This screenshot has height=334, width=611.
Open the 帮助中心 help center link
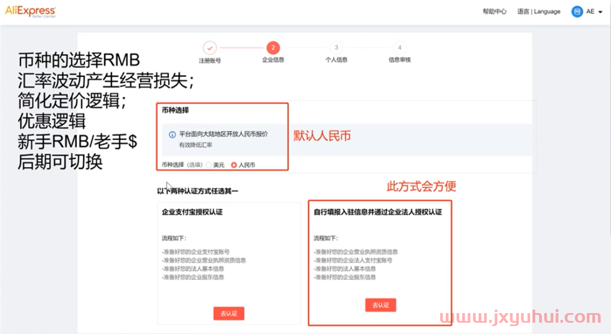point(494,12)
